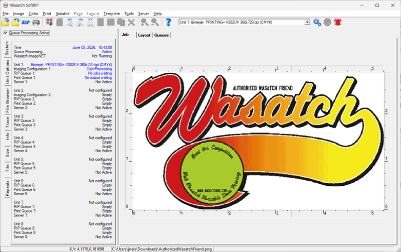The height and width of the screenshot is (252, 401).
Task: Click the grayed X delete icon
Action: (x=131, y=22)
